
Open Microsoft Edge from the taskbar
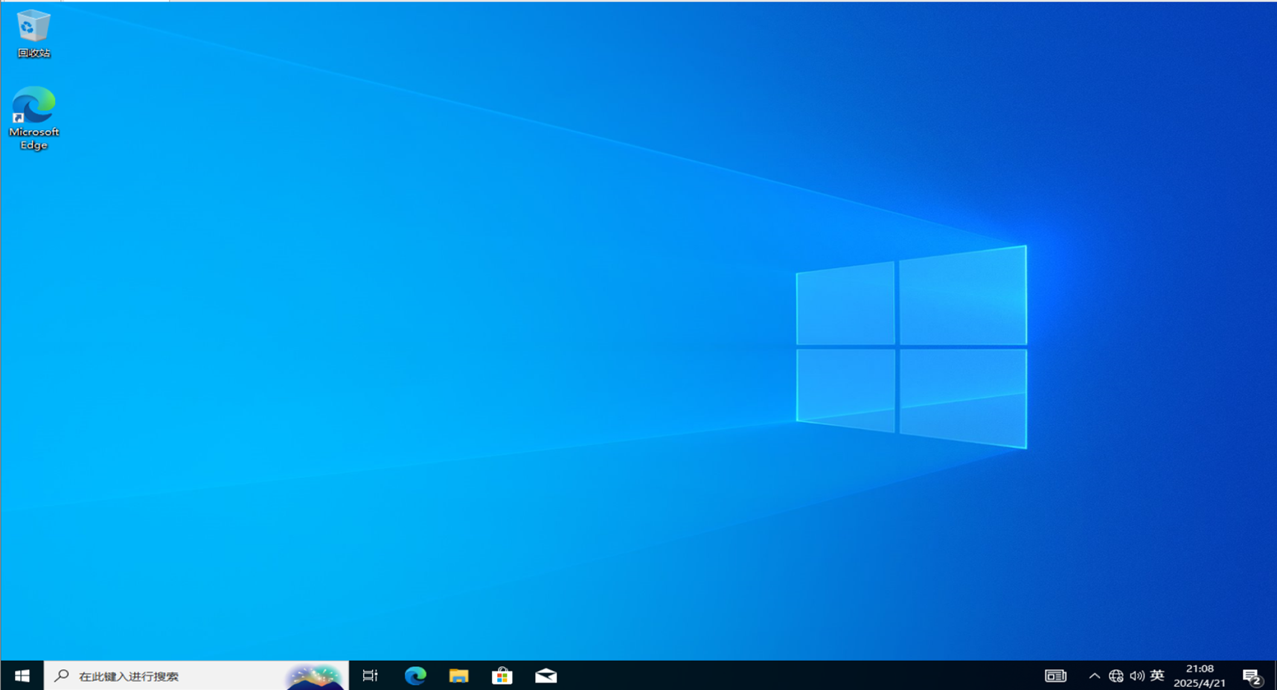(415, 676)
